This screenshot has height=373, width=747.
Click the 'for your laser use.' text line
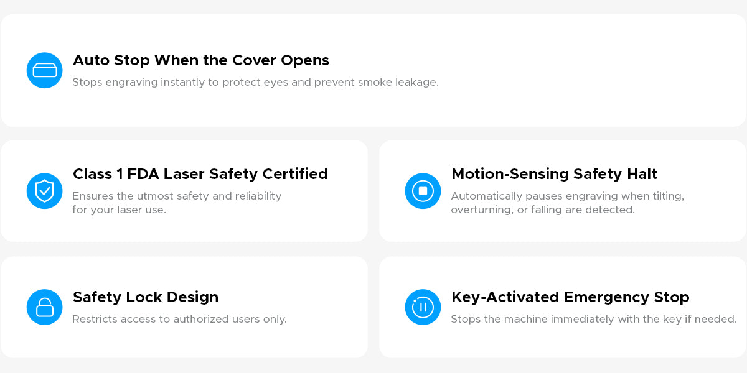(119, 210)
